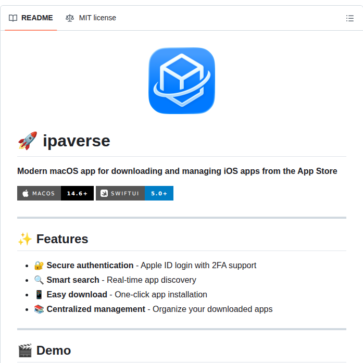The image size is (363, 363).
Task: Click the book icon in README tab
Action: click(13, 18)
